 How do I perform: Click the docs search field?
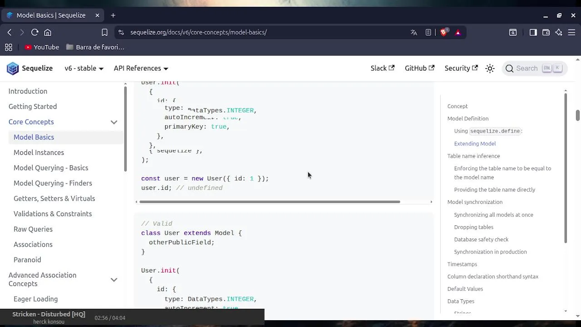[x=534, y=68]
